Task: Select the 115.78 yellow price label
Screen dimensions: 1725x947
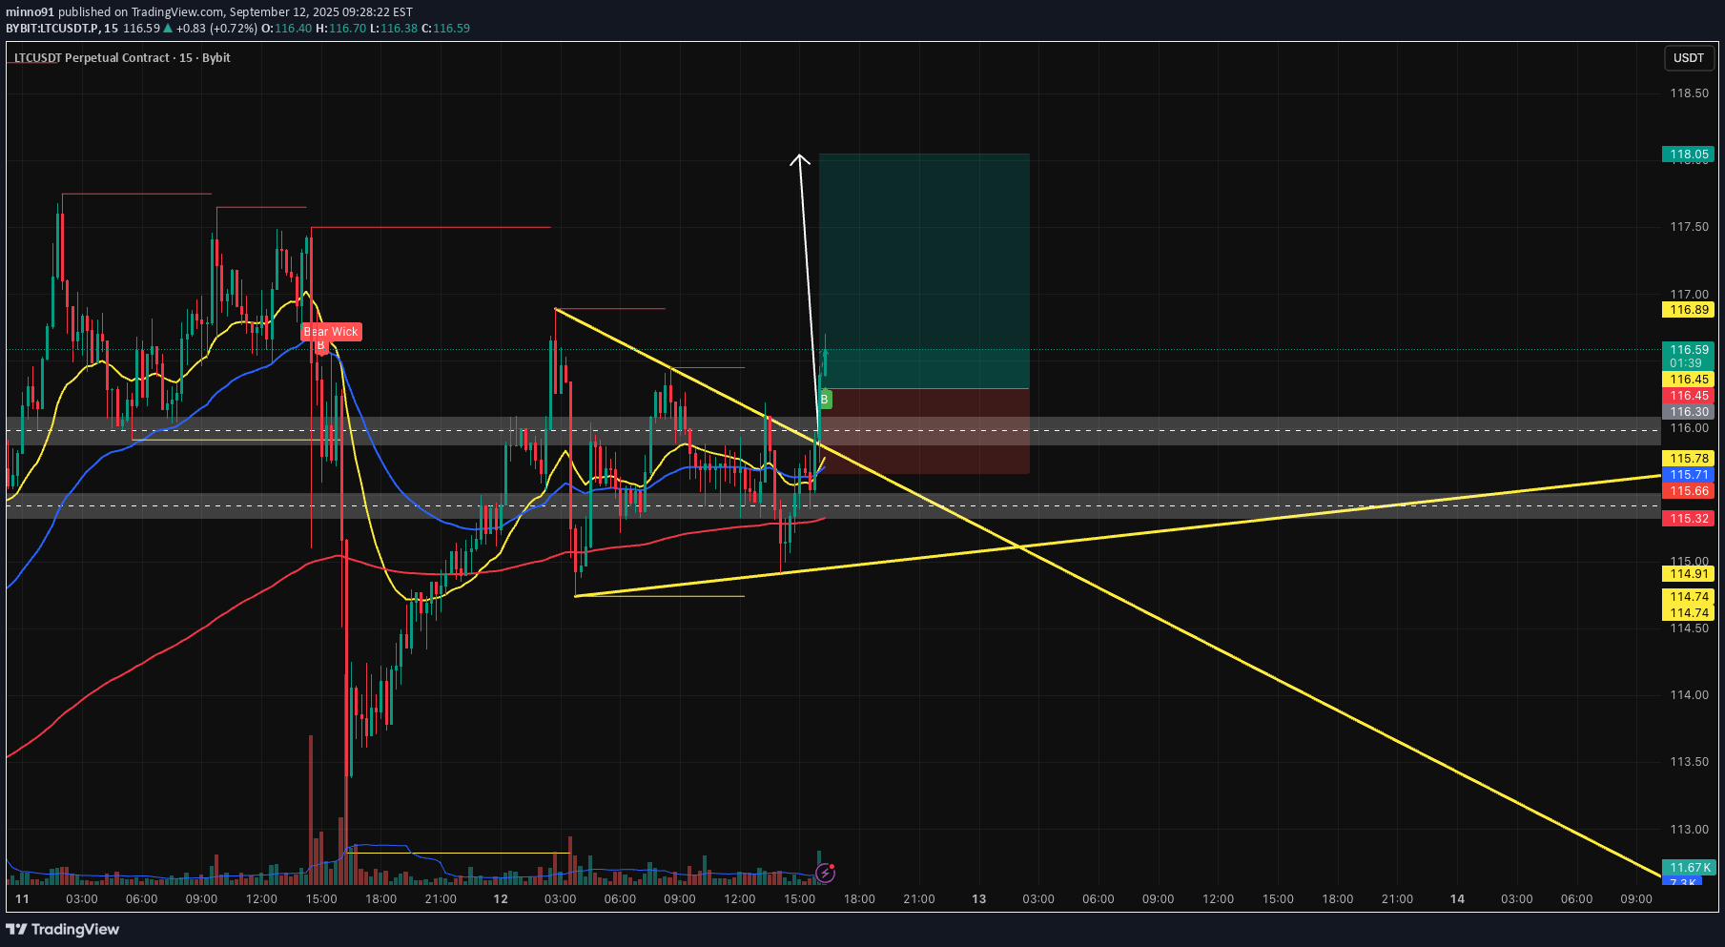Action: coord(1688,459)
